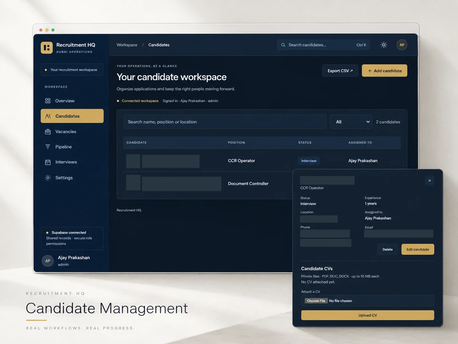Viewport: 458px width, 344px height.
Task: Click the Status column header
Action: click(x=305, y=142)
